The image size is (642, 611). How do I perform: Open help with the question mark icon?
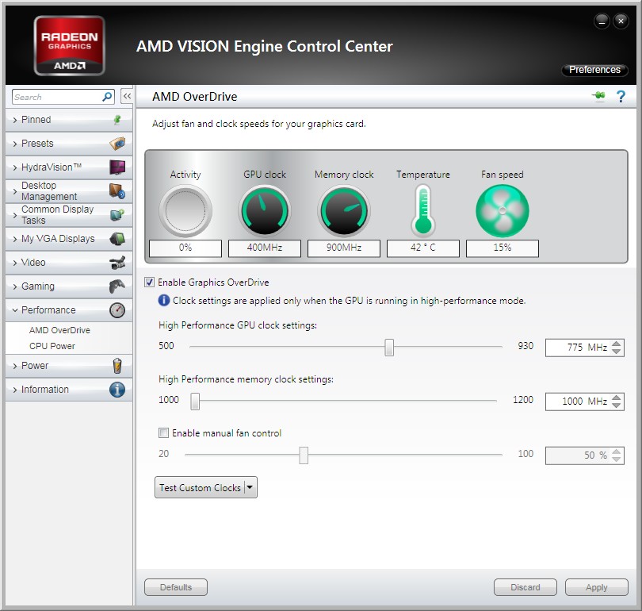pyautogui.click(x=621, y=97)
